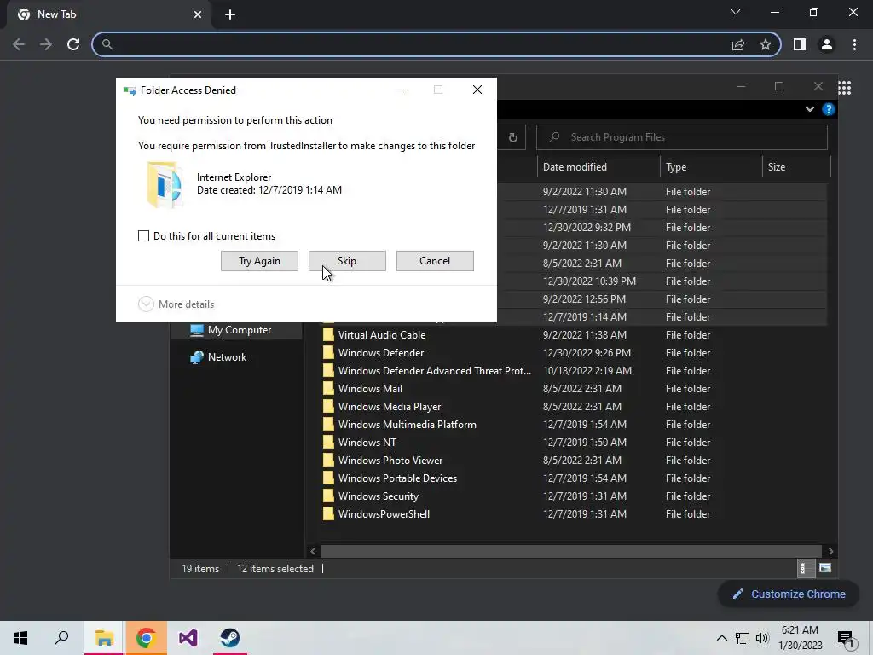Open Chrome side panel icon
Image resolution: width=873 pixels, height=655 pixels.
click(800, 44)
